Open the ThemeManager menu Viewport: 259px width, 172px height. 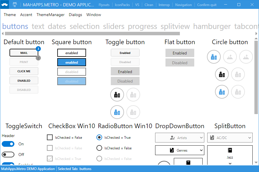pos(50,15)
